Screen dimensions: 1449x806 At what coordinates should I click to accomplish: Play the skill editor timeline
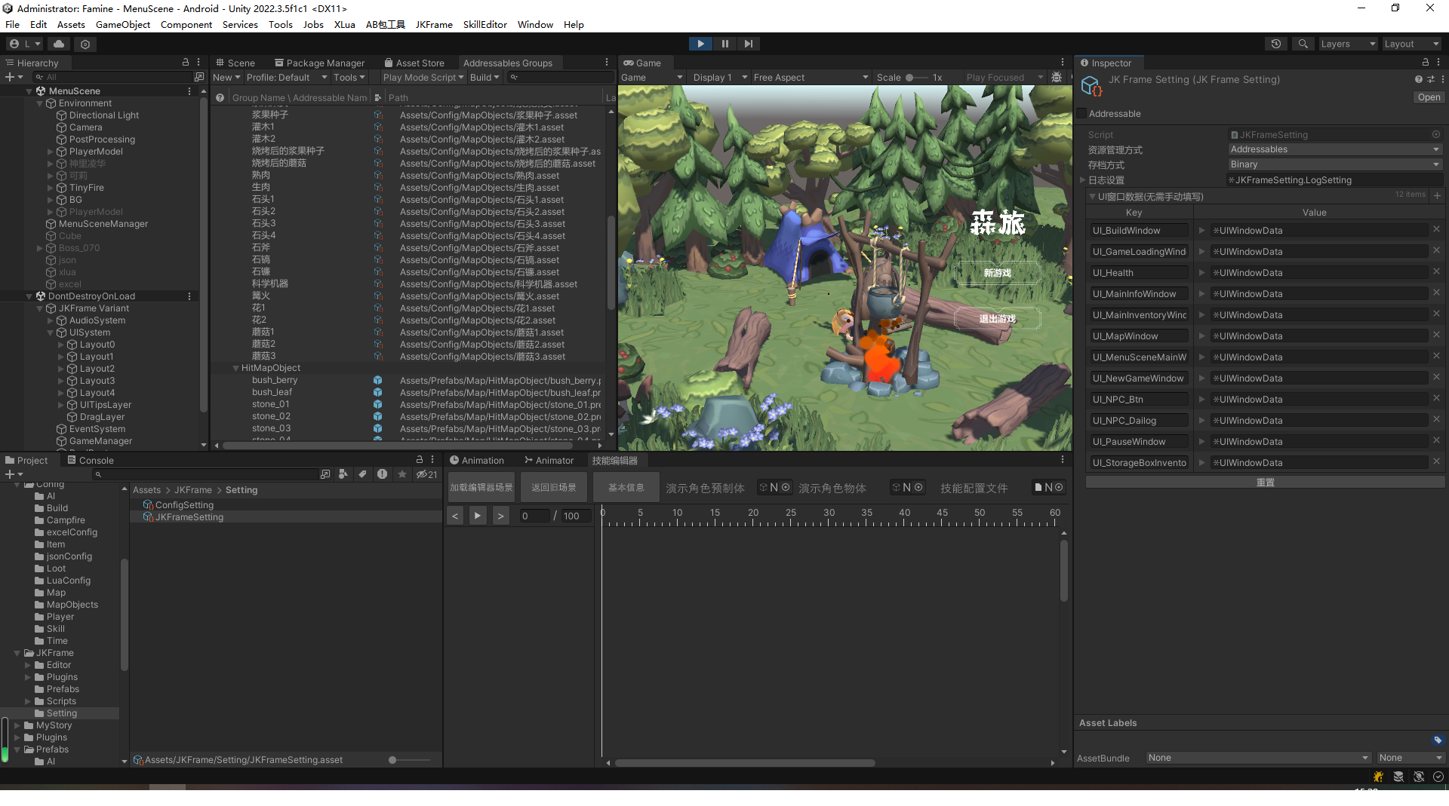tap(478, 516)
